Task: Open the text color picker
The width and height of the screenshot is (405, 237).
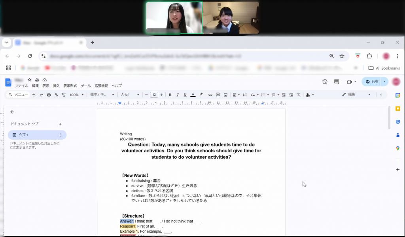Action: coord(193,95)
